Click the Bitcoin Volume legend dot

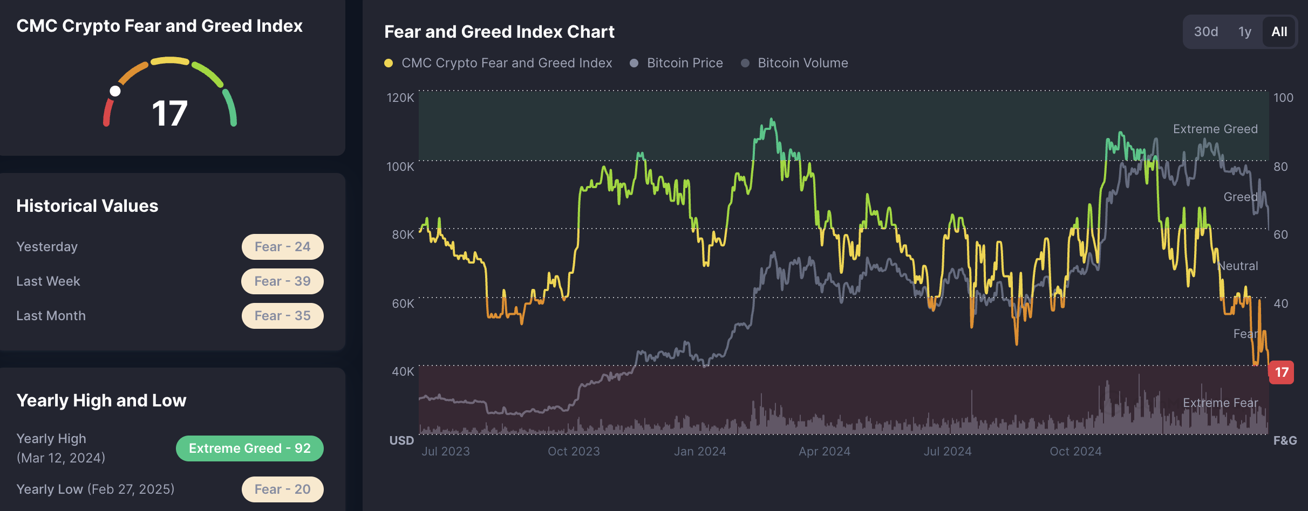[745, 63]
